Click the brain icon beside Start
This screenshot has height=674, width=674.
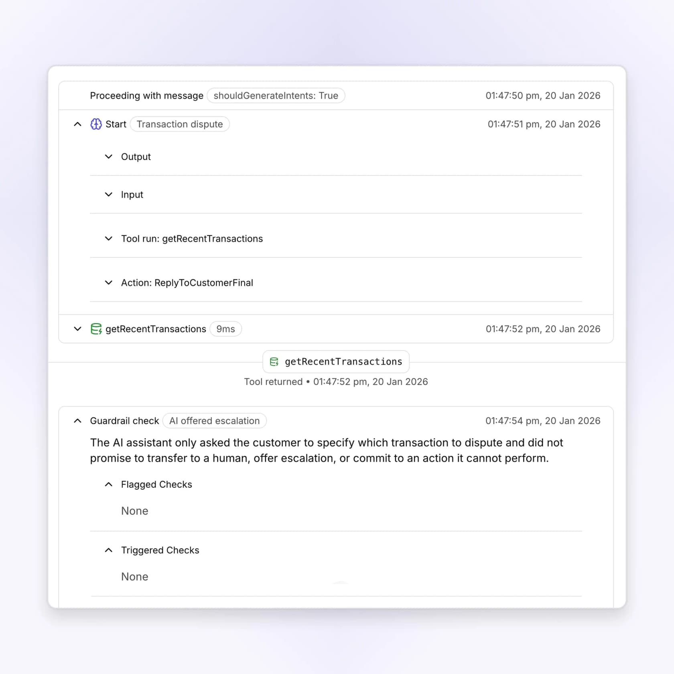[x=96, y=124]
